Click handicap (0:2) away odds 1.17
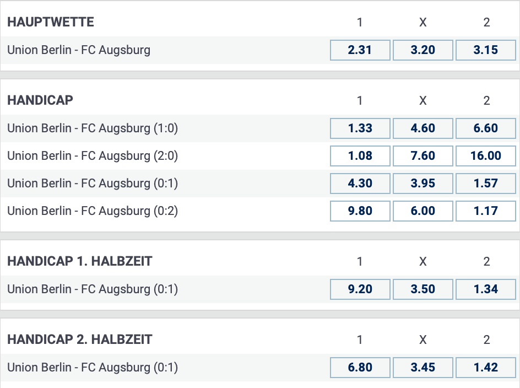The width and height of the screenshot is (520, 388). (486, 211)
